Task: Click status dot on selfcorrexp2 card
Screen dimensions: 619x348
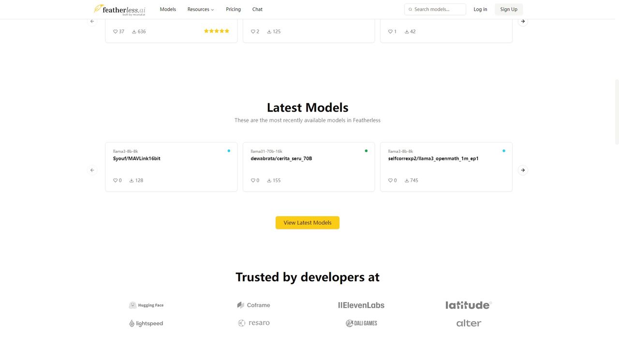Action: tap(503, 151)
